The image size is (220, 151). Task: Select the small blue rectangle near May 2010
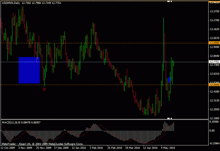click(x=169, y=80)
